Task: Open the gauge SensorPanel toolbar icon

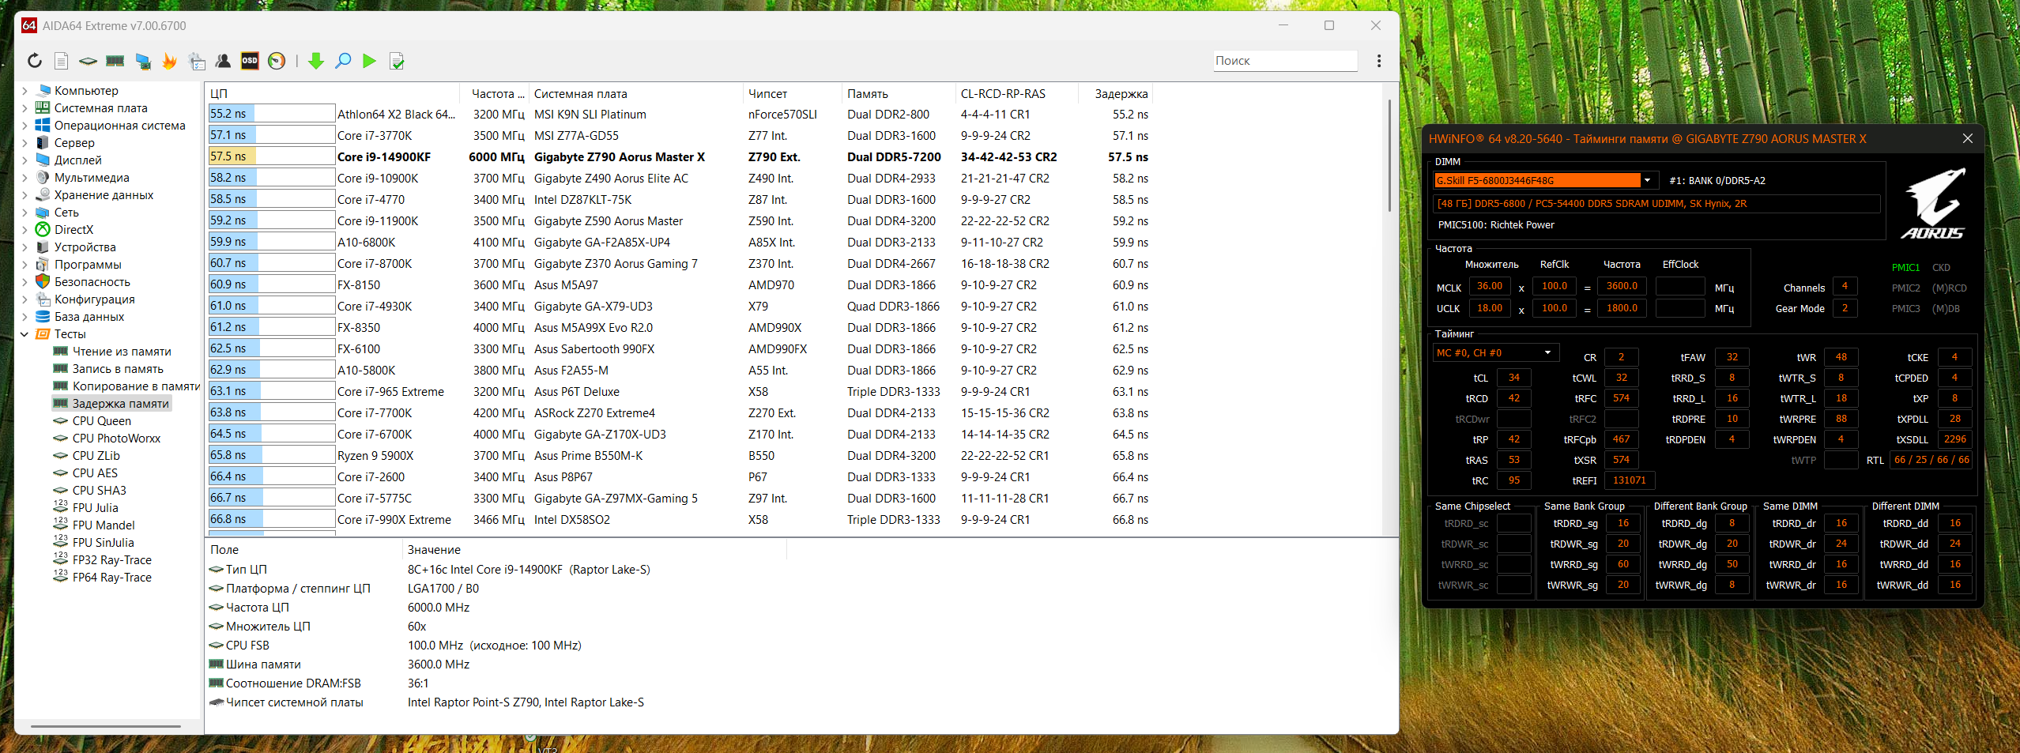Action: click(x=277, y=61)
